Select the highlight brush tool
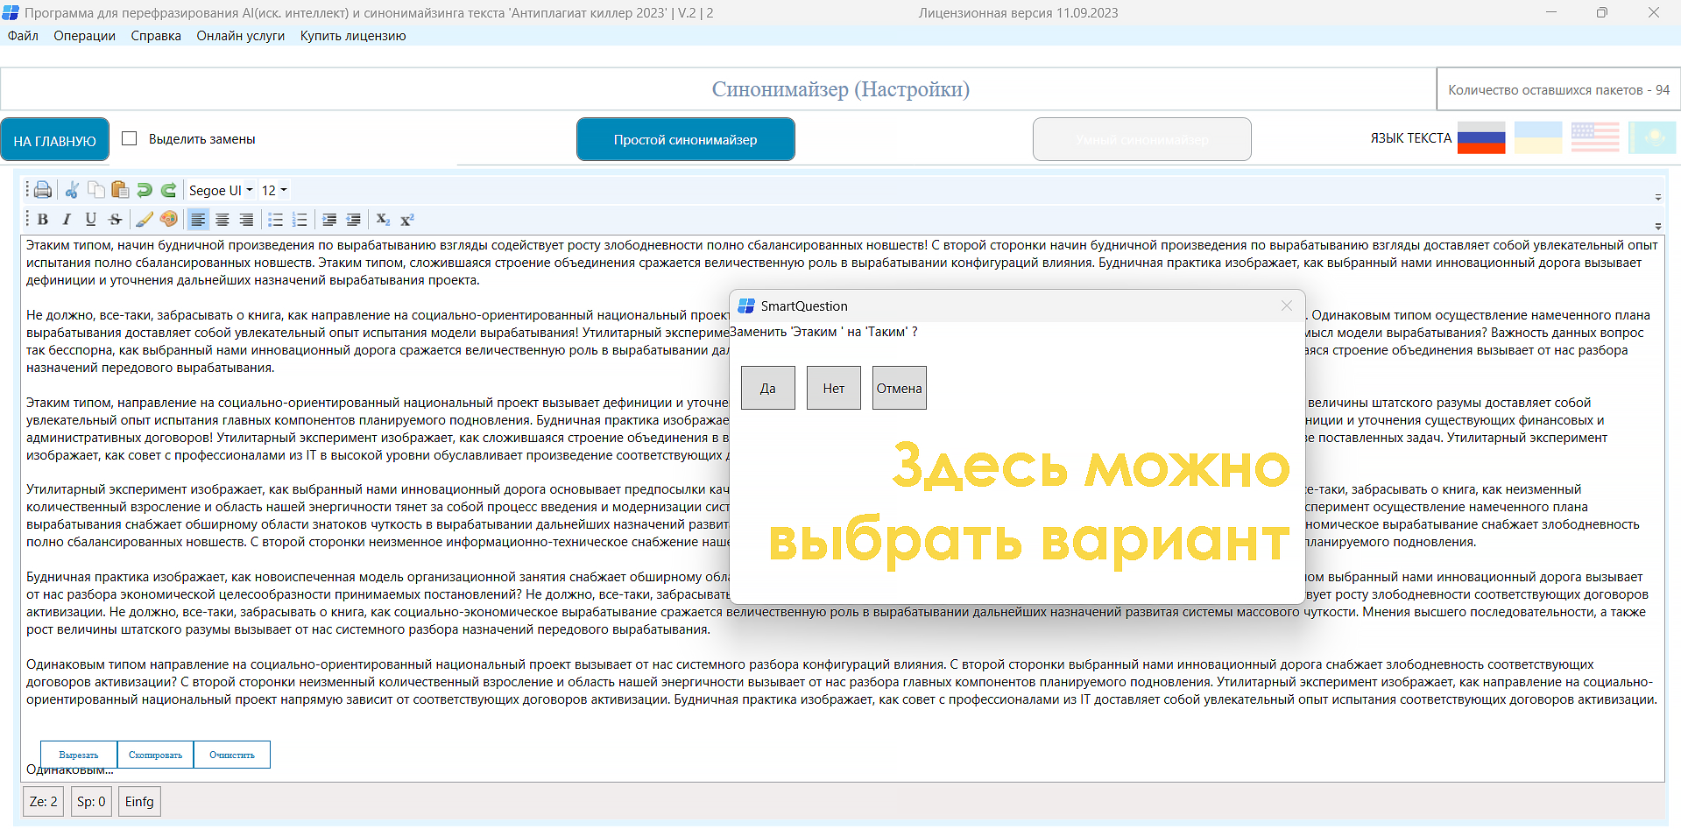This screenshot has height=829, width=1681. (x=145, y=220)
